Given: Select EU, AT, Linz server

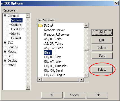Looking at the screenshot, I should click(x=52, y=57).
